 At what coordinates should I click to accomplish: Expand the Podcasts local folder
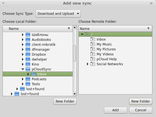[23, 79]
